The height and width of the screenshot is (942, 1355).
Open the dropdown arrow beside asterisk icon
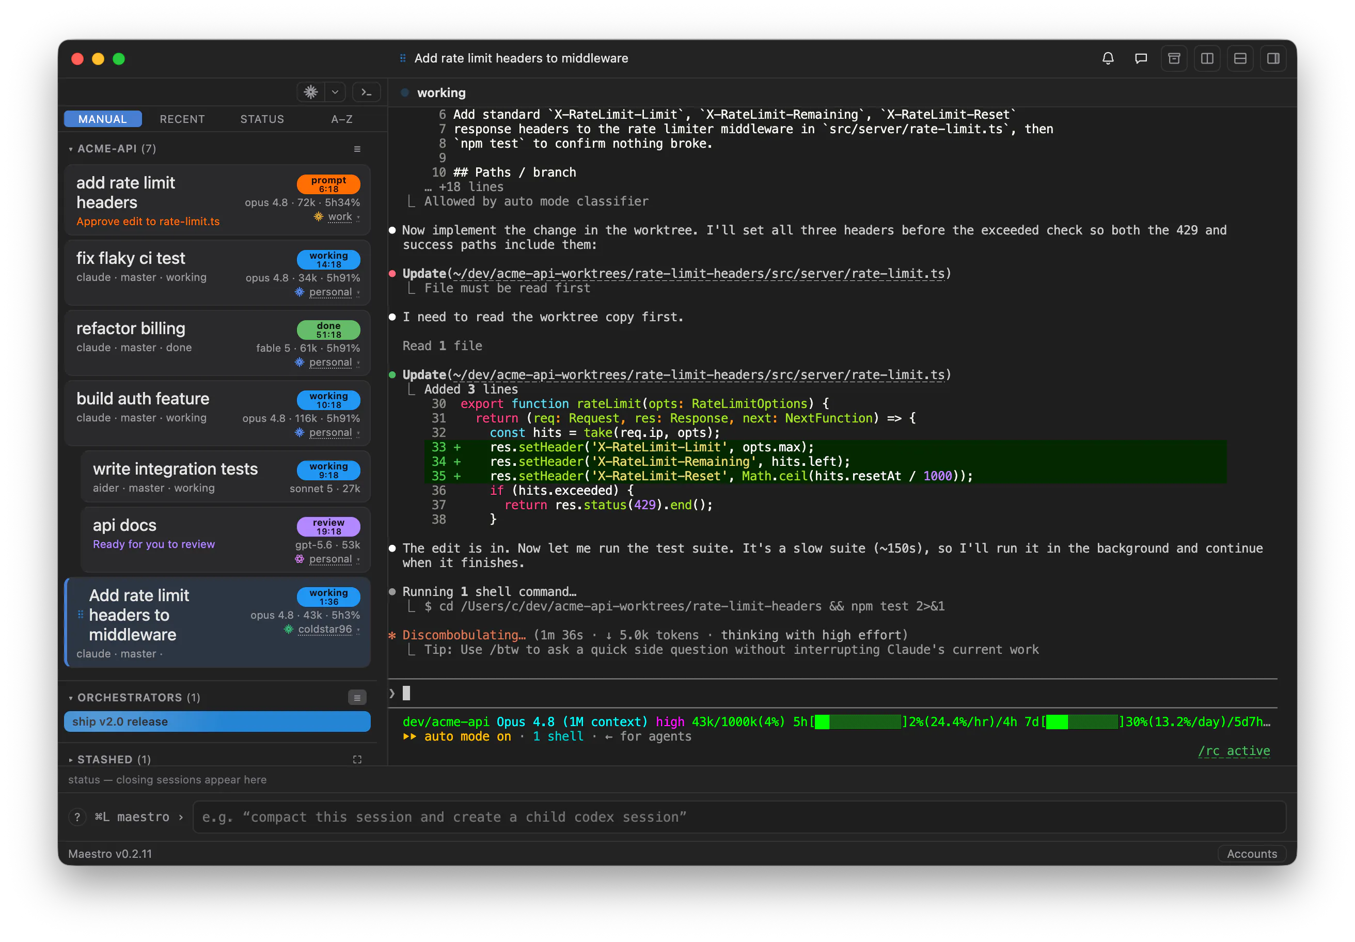coord(335,92)
